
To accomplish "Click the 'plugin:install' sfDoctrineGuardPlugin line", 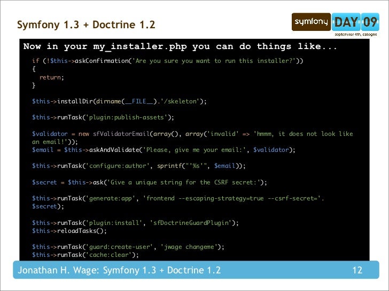I will 135,223.
